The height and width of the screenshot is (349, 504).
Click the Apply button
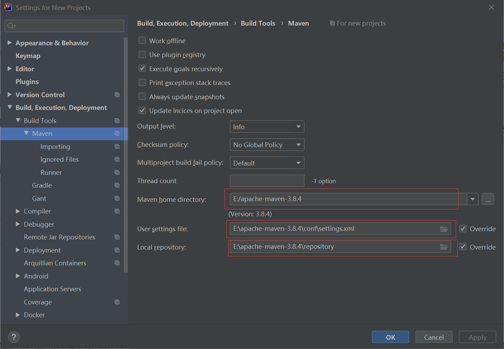pyautogui.click(x=477, y=337)
